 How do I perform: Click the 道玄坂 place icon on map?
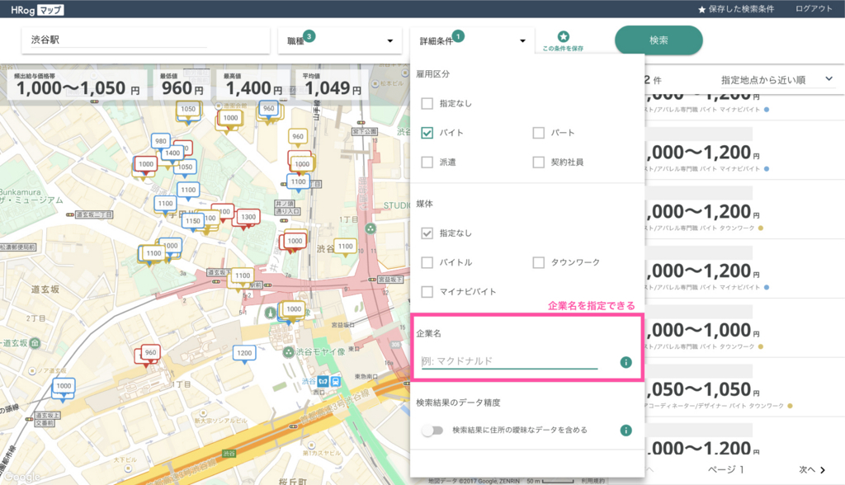(35, 343)
